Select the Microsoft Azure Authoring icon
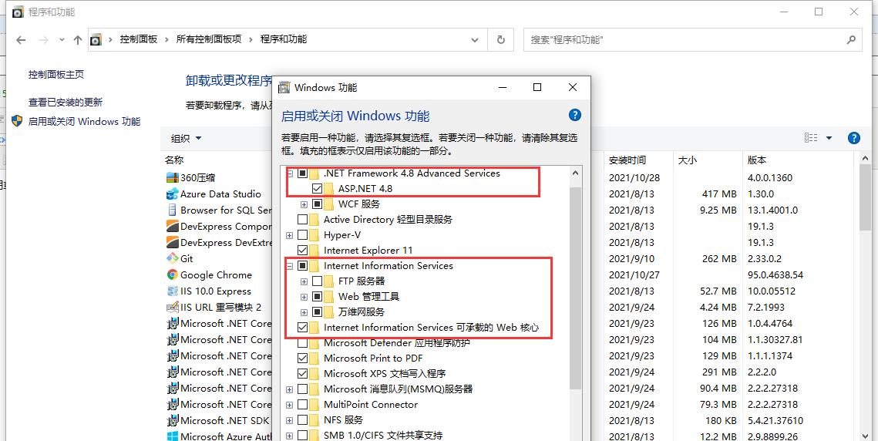The width and height of the screenshot is (878, 441). point(173,436)
